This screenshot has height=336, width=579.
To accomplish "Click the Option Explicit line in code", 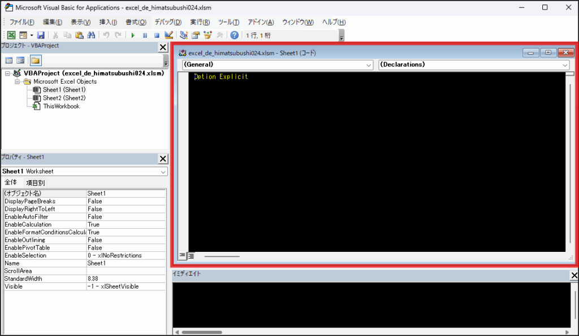I will 221,77.
